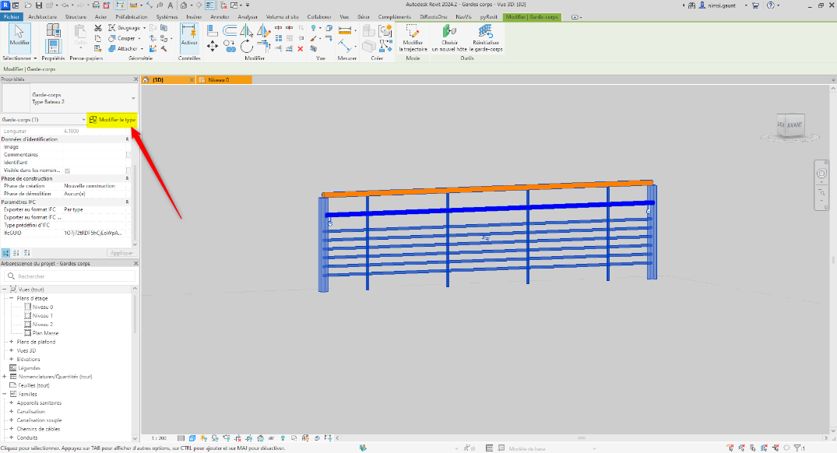Collapse the Paramètres IFC section
This screenshot has width=837, height=453.
tap(127, 202)
